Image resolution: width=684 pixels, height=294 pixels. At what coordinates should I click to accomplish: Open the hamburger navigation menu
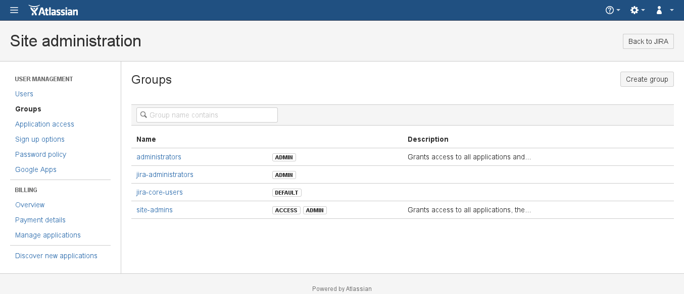[x=14, y=10]
